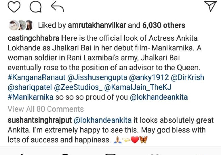This screenshot has width=221, height=155.
Task: Open comments with the speech bubble icon
Action: [x=36, y=7]
